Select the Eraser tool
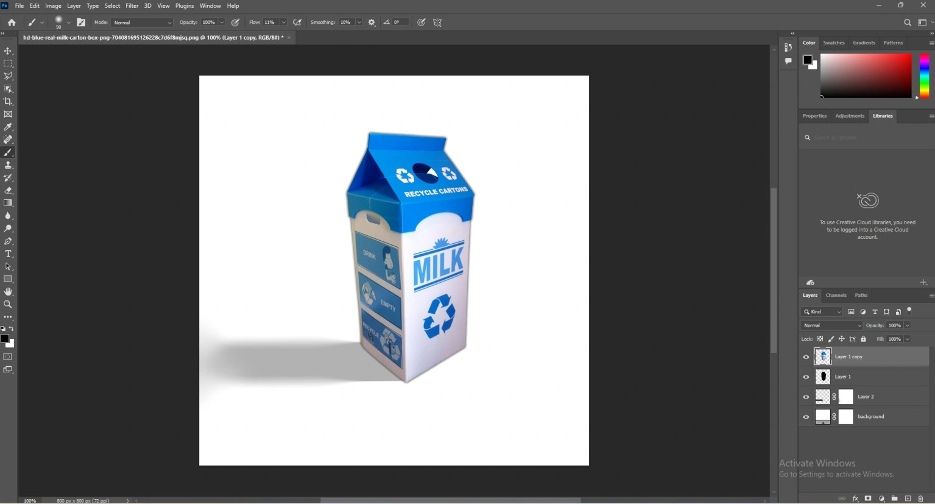Screen dimensions: 935x504 pyautogui.click(x=8, y=190)
